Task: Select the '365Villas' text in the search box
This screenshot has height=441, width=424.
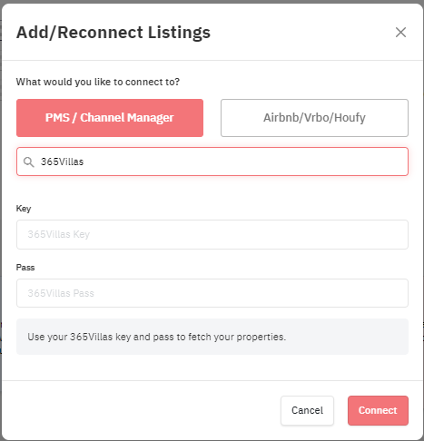Action: pyautogui.click(x=62, y=162)
